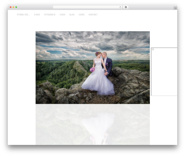This screenshot has height=156, width=185.
Task: Go to Fotografie in navigation
Action: (x=50, y=15)
